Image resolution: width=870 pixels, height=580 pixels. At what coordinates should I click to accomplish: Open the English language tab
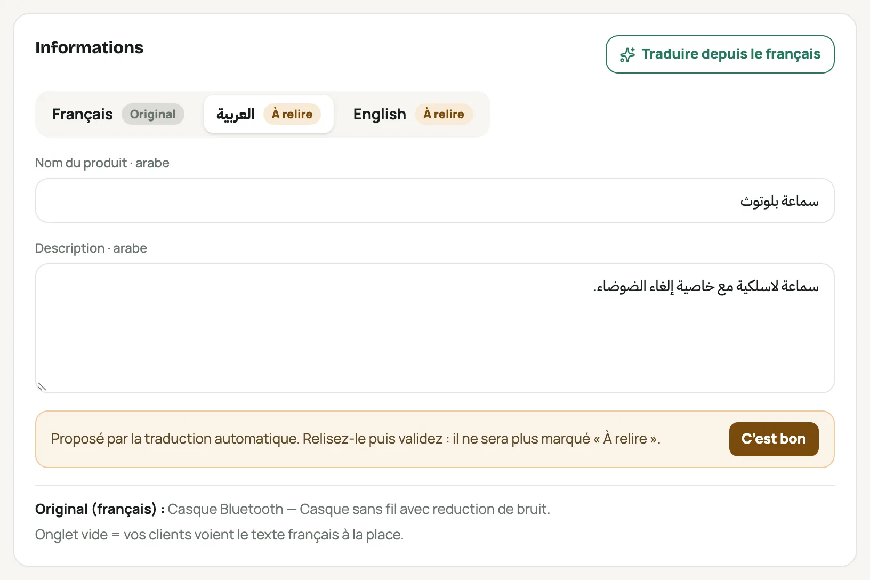(413, 114)
